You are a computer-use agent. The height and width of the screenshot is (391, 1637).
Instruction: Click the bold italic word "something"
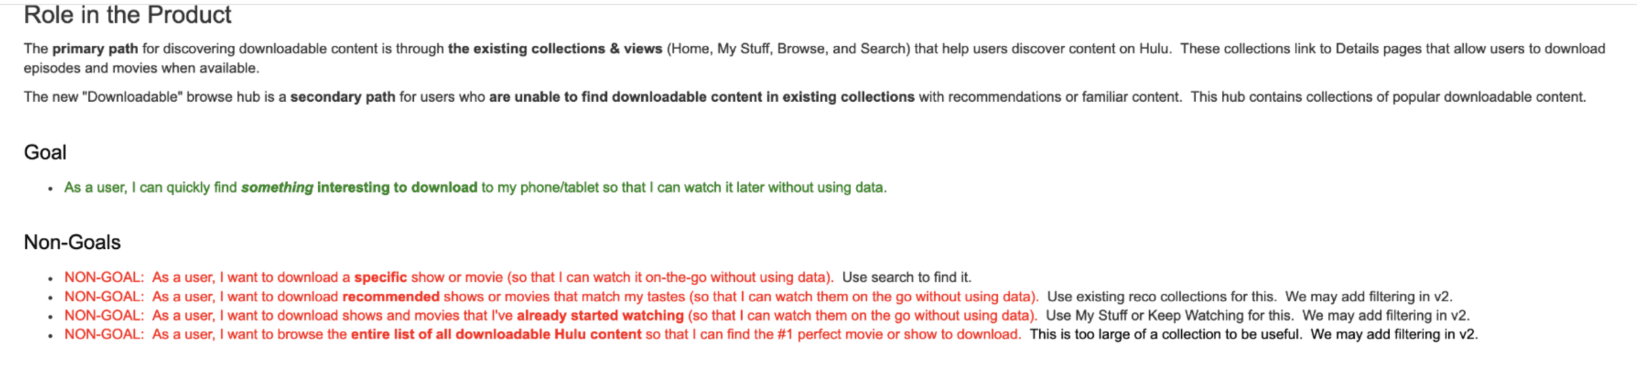(277, 187)
